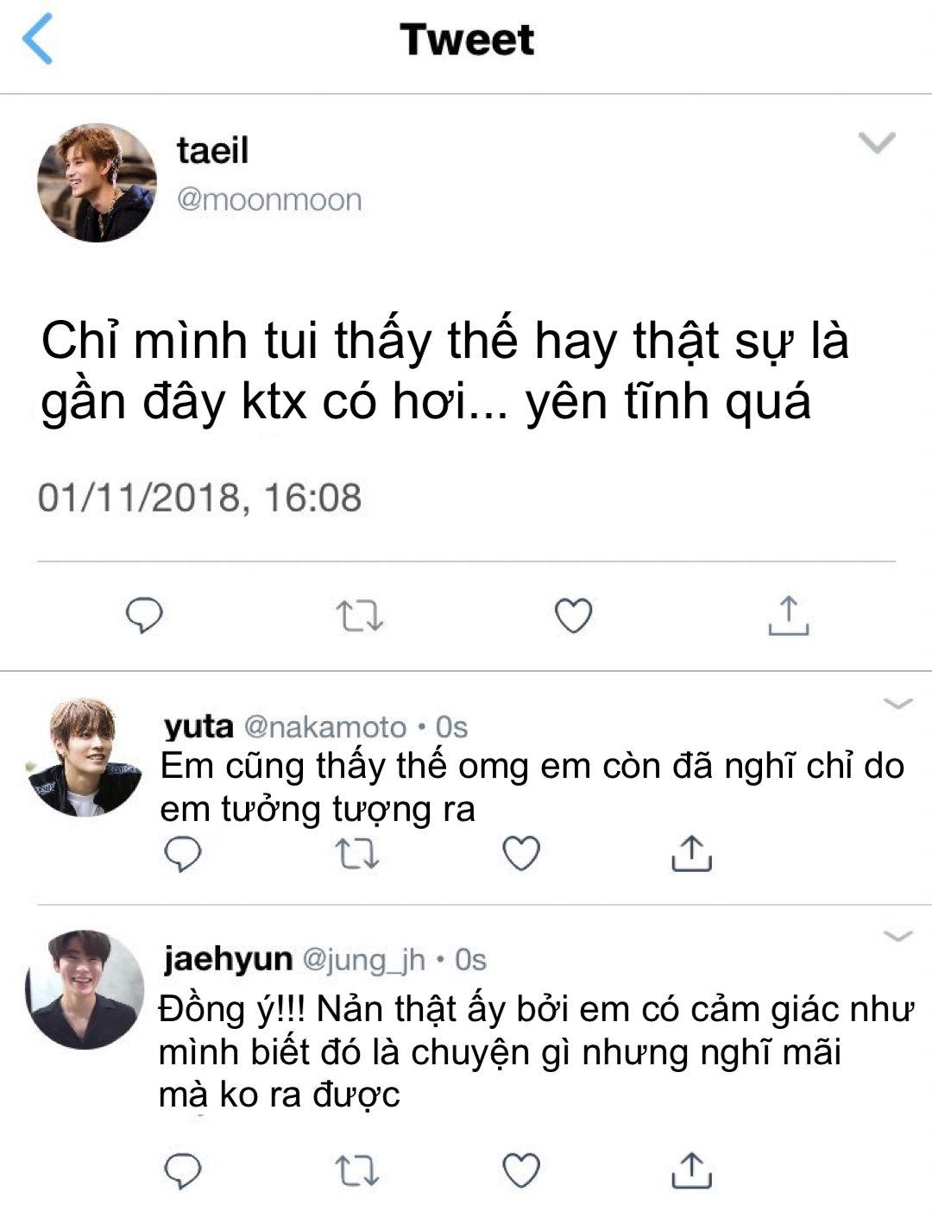Retweet jaehyun's reply

[356, 1170]
